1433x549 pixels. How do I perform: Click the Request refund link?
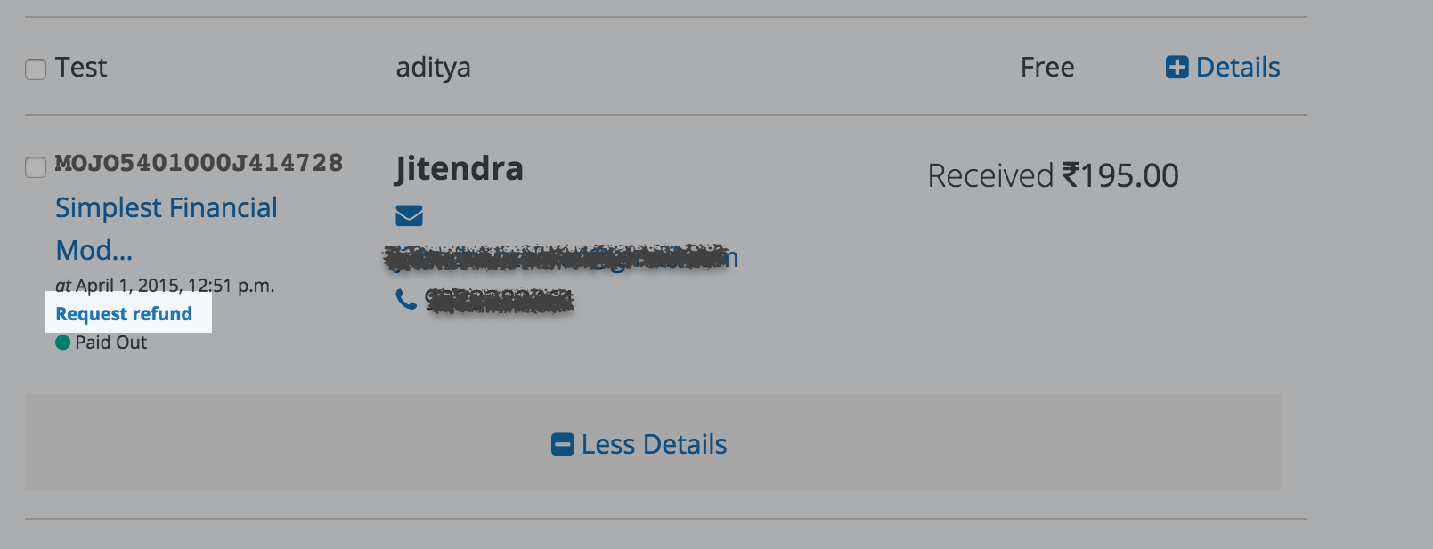(x=124, y=314)
